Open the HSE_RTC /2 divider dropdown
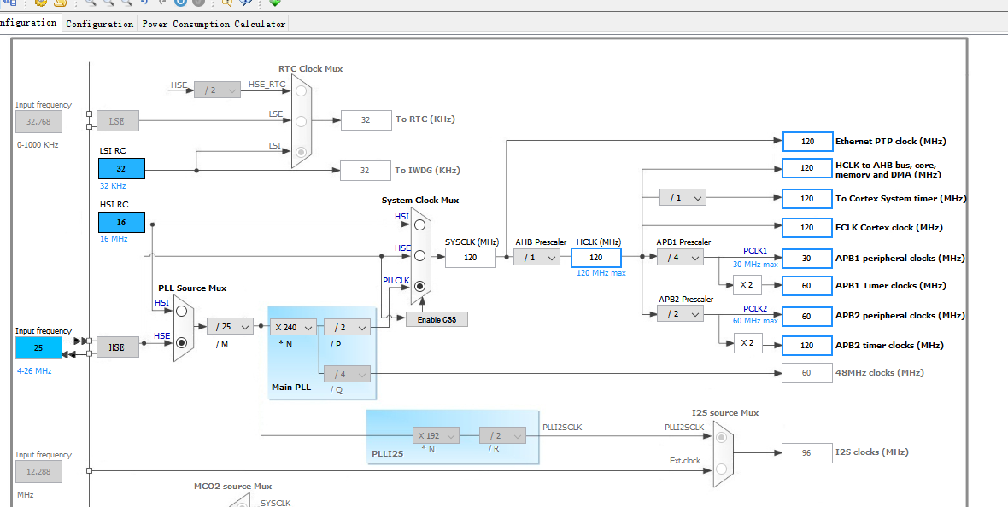Screen dimensions: 1008x507 pyautogui.click(x=217, y=90)
